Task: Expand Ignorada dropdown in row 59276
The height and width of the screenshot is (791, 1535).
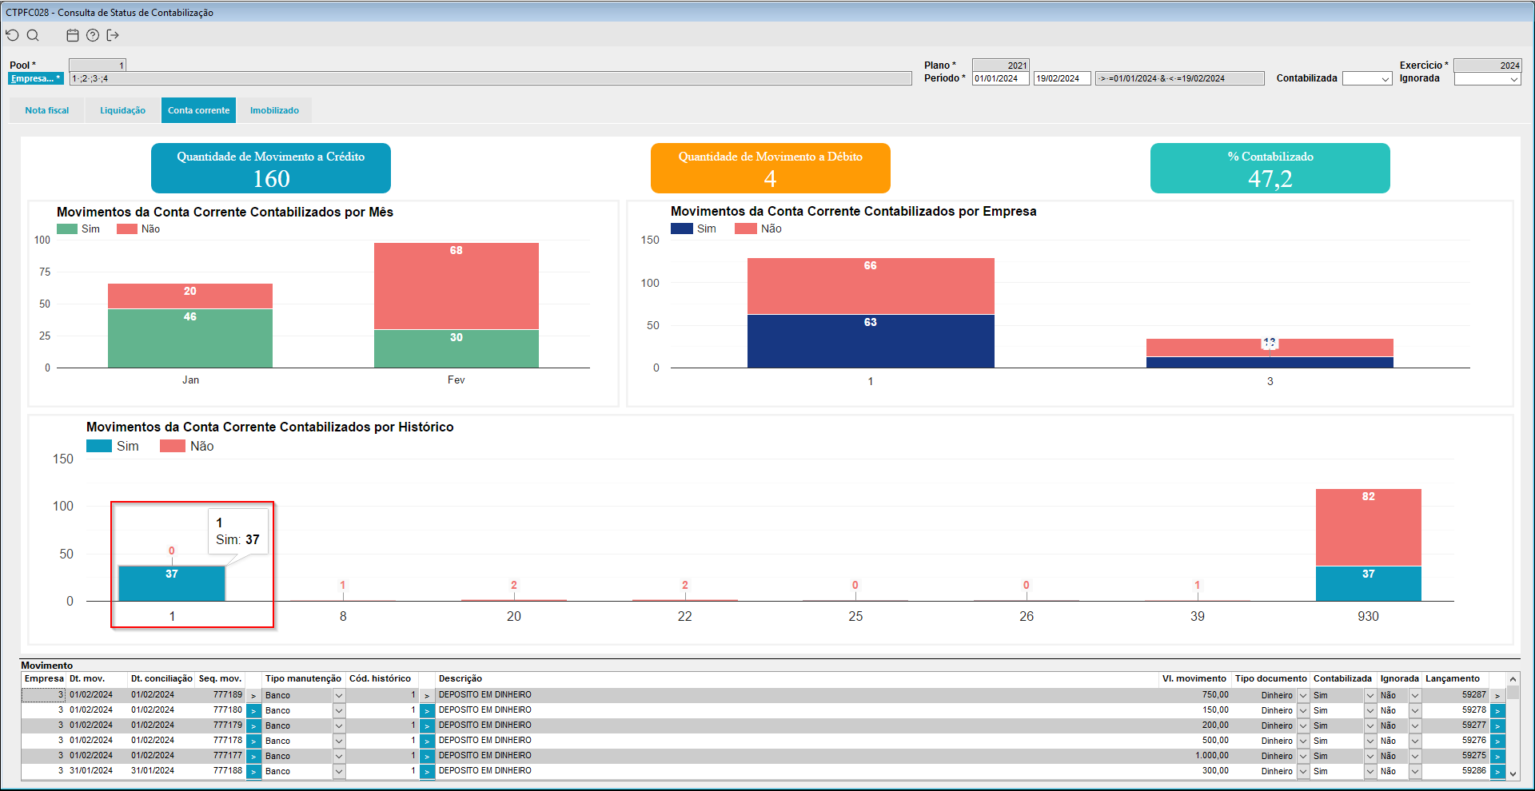Action: [x=1415, y=741]
